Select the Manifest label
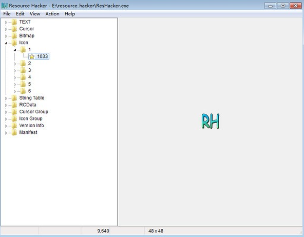304x237 pixels. point(28,132)
